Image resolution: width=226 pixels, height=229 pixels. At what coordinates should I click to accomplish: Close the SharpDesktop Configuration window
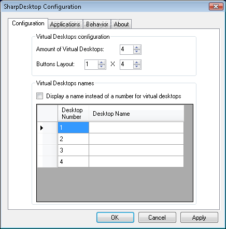[x=216, y=7]
